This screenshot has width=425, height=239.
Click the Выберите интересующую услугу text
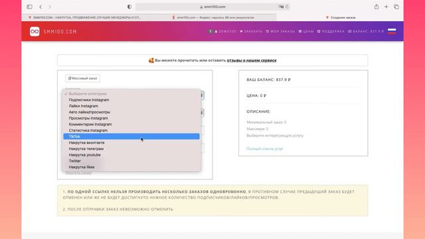(x=275, y=135)
